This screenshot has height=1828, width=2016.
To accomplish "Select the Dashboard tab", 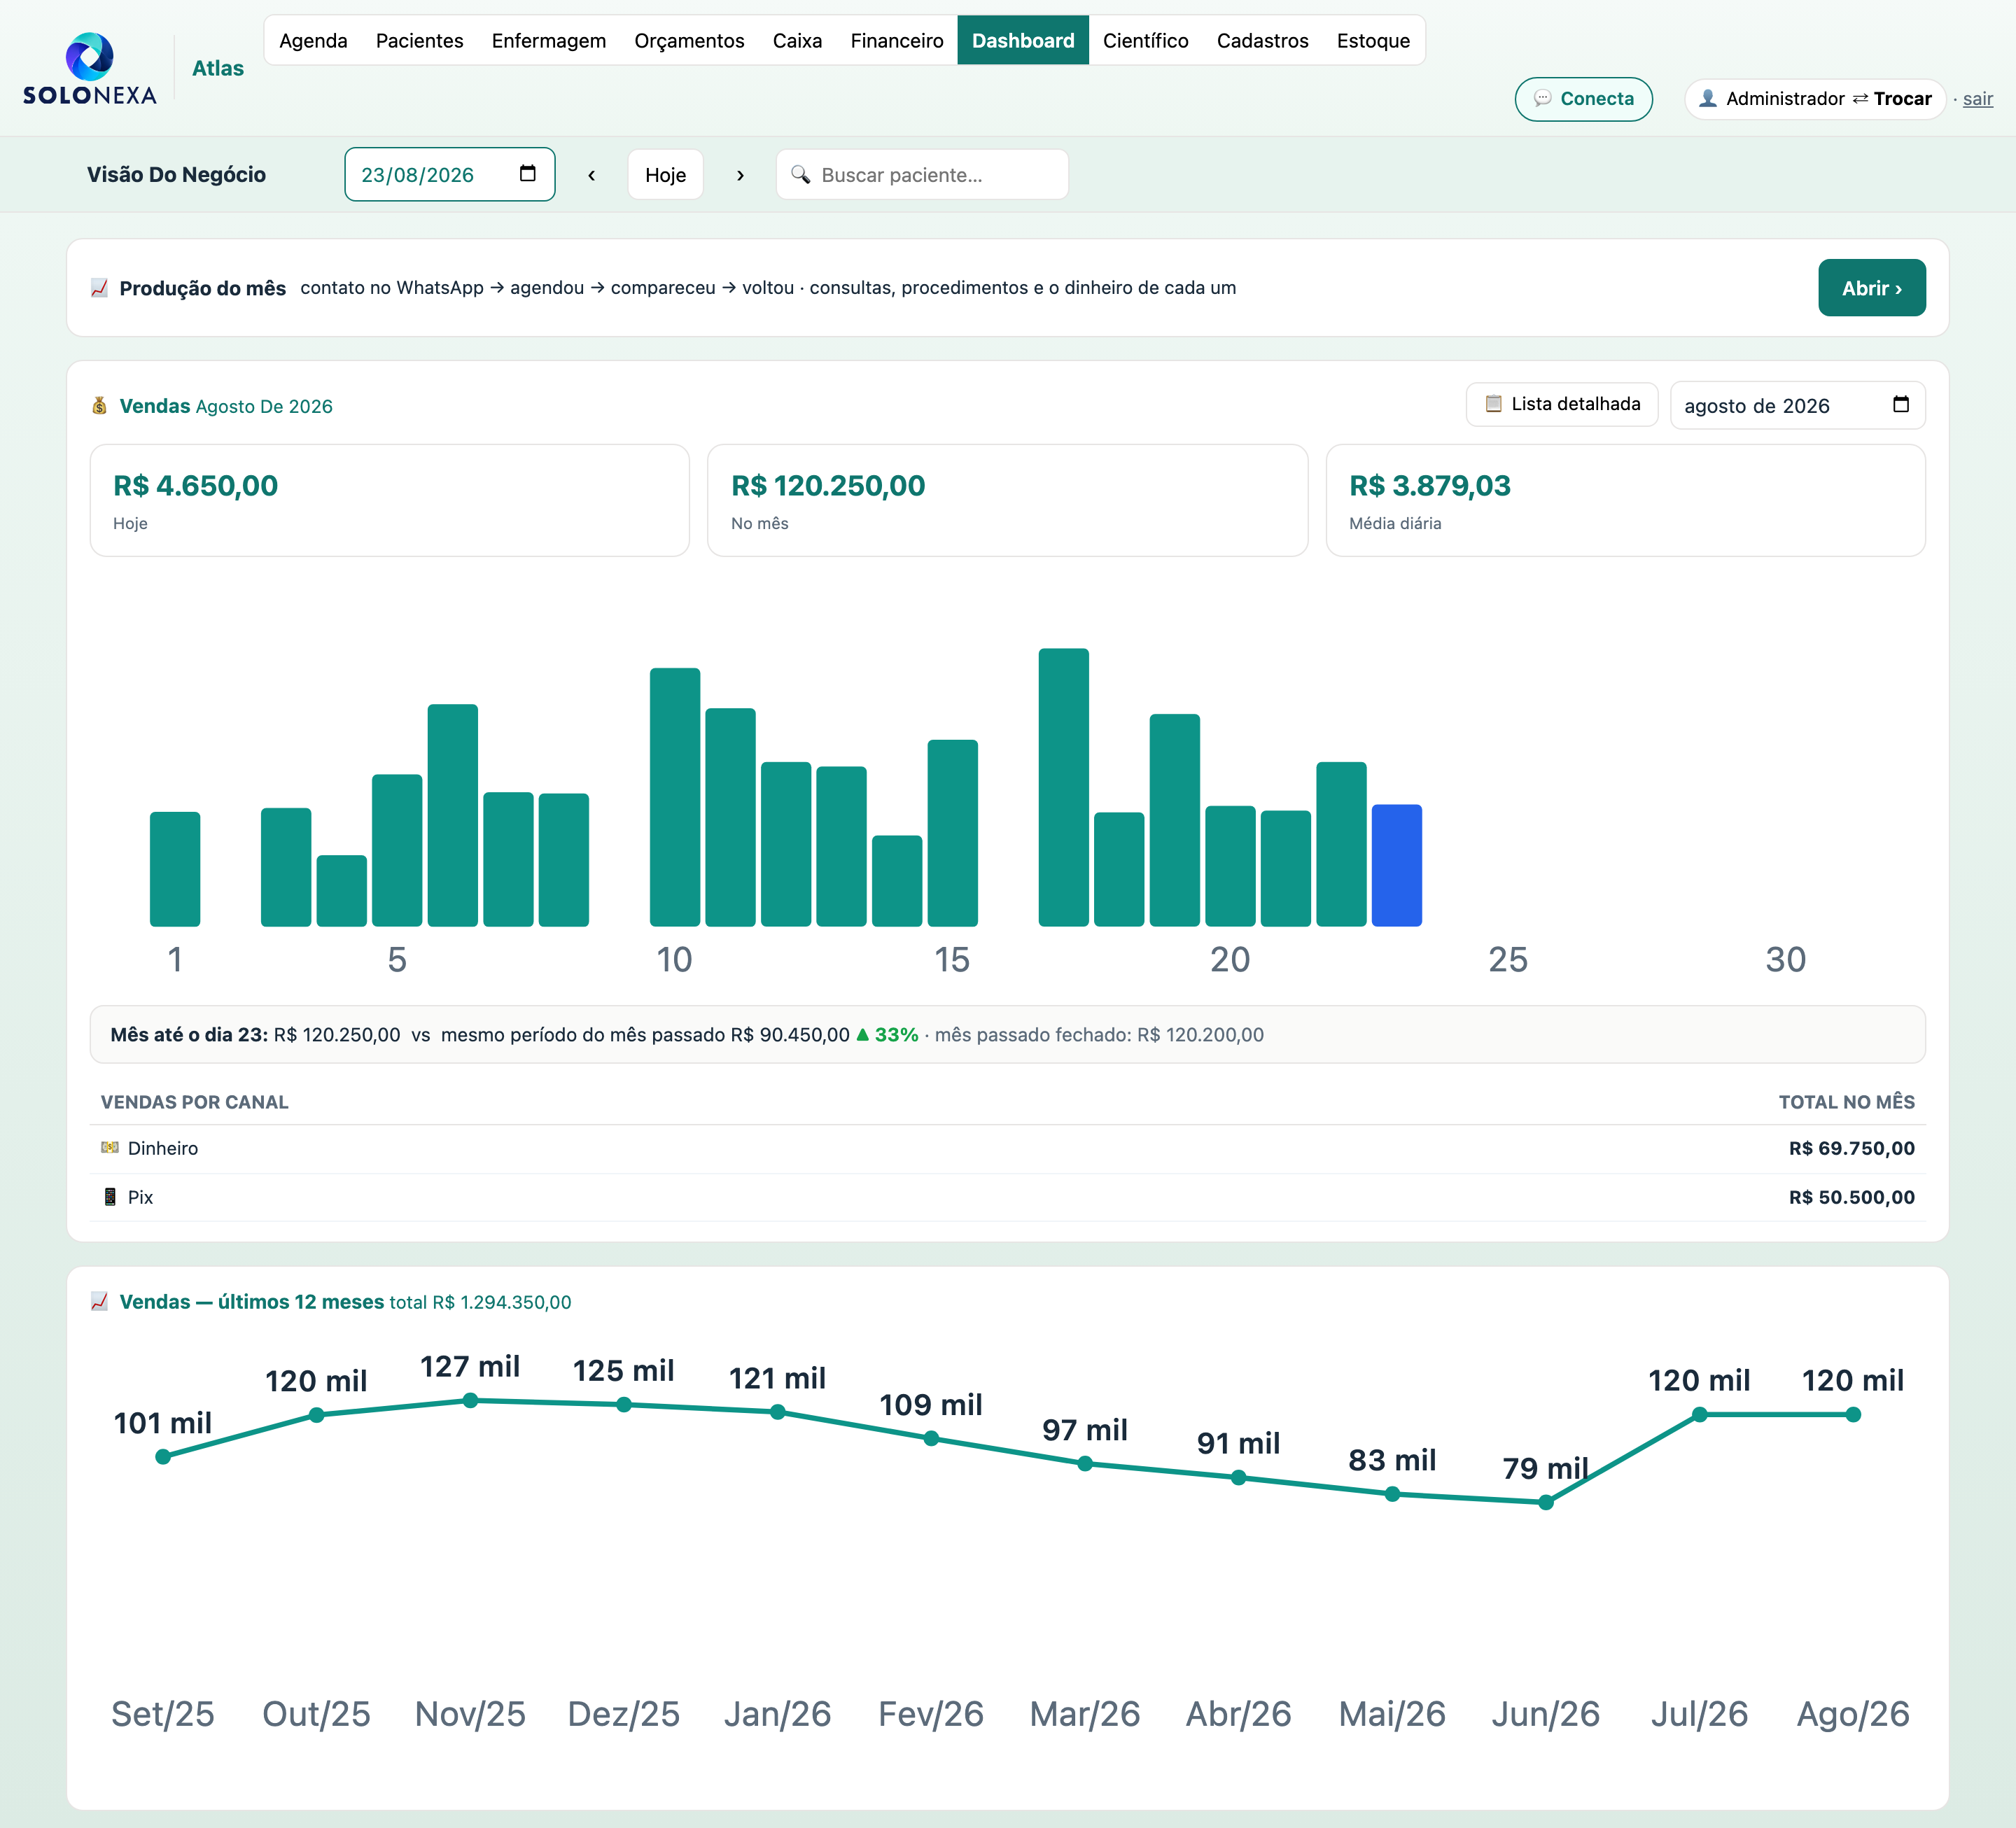I will click(x=1023, y=40).
